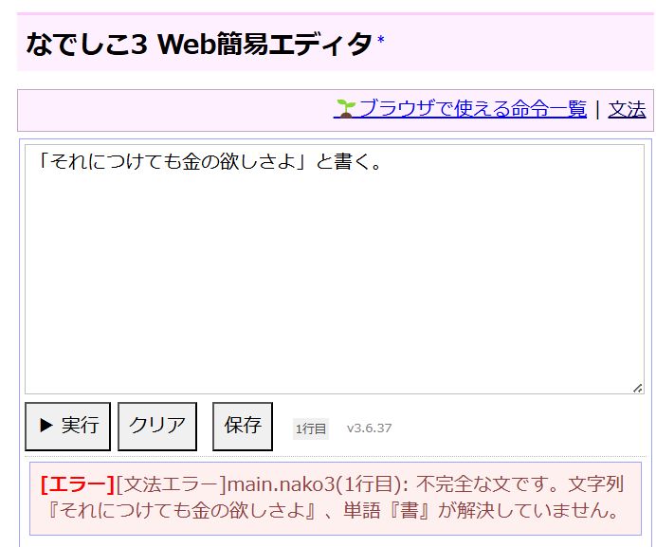
Task: Save the code with the 保存 button
Action: [x=243, y=427]
